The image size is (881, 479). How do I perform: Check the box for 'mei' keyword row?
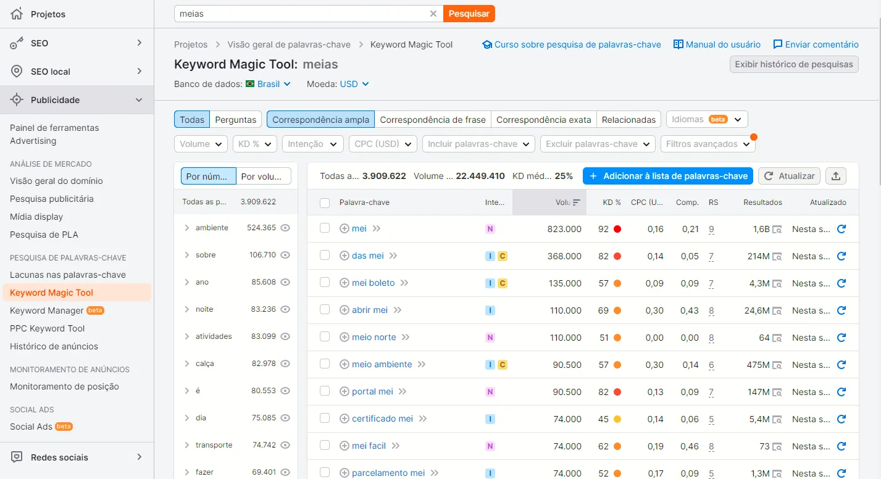(325, 228)
